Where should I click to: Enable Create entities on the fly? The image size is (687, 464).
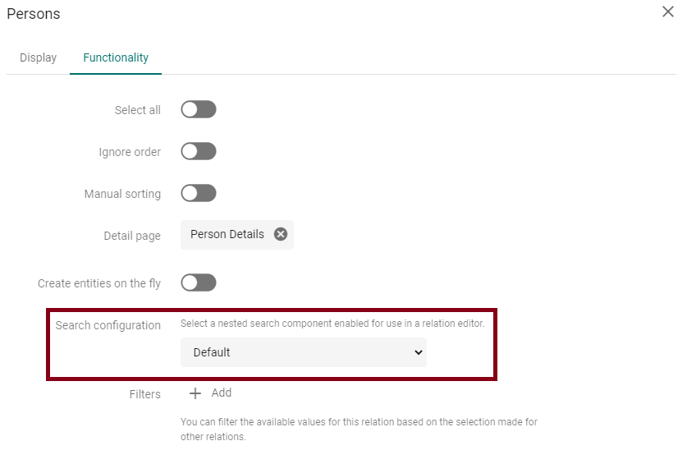[x=199, y=283]
